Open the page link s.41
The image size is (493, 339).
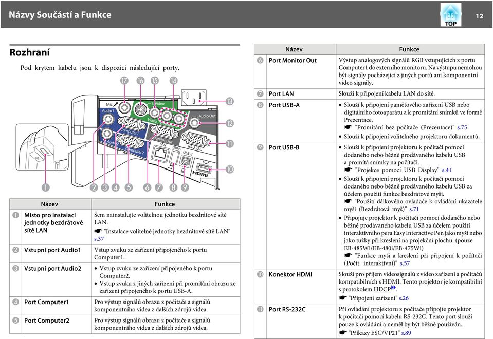tap(446, 170)
